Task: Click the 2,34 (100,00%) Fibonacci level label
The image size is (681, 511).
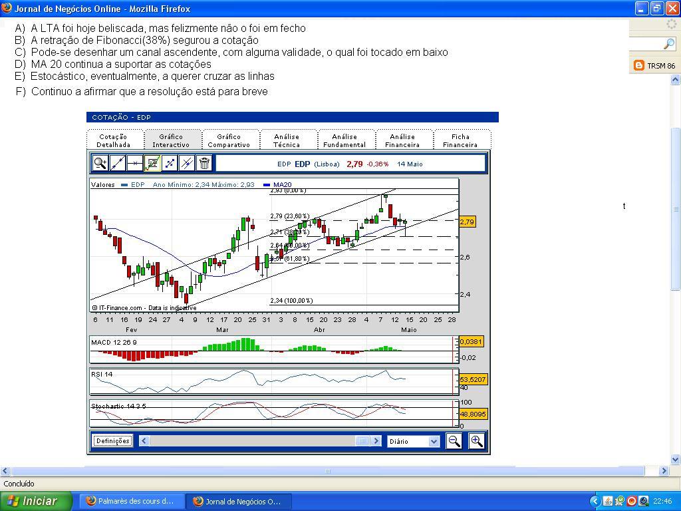Action: pos(291,301)
